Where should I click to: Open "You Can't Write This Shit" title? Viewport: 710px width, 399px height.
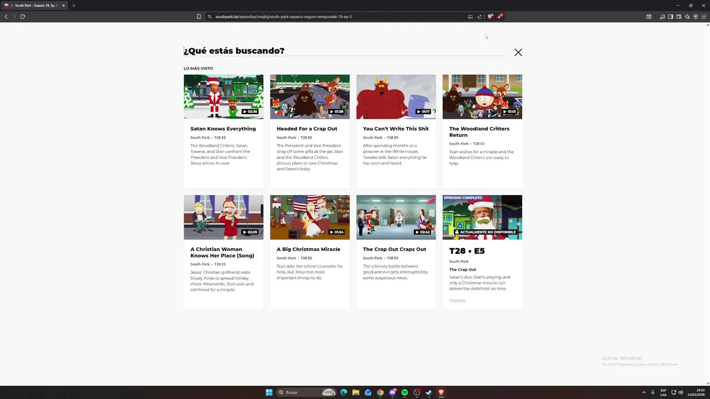point(395,129)
